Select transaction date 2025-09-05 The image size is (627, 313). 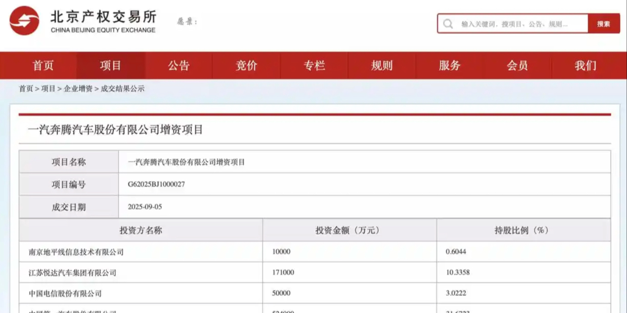(x=145, y=207)
